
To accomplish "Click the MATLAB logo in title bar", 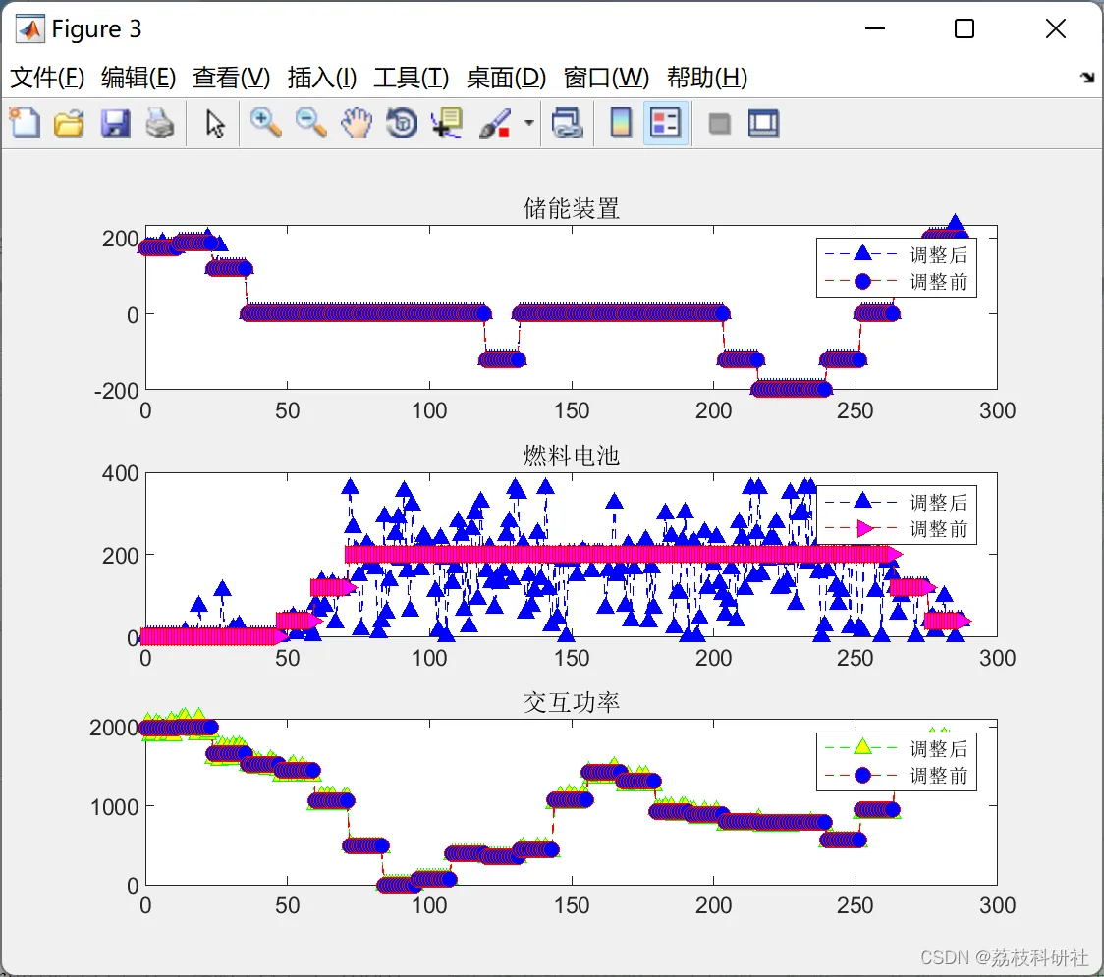I will [x=29, y=28].
